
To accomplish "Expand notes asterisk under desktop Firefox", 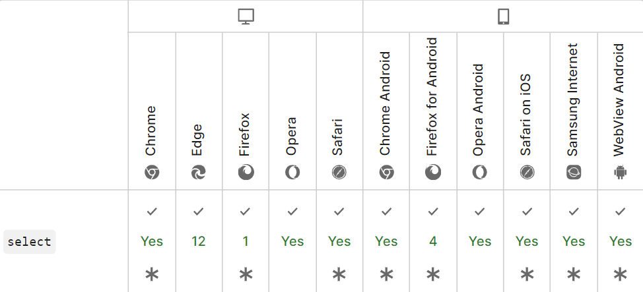I will [x=246, y=275].
